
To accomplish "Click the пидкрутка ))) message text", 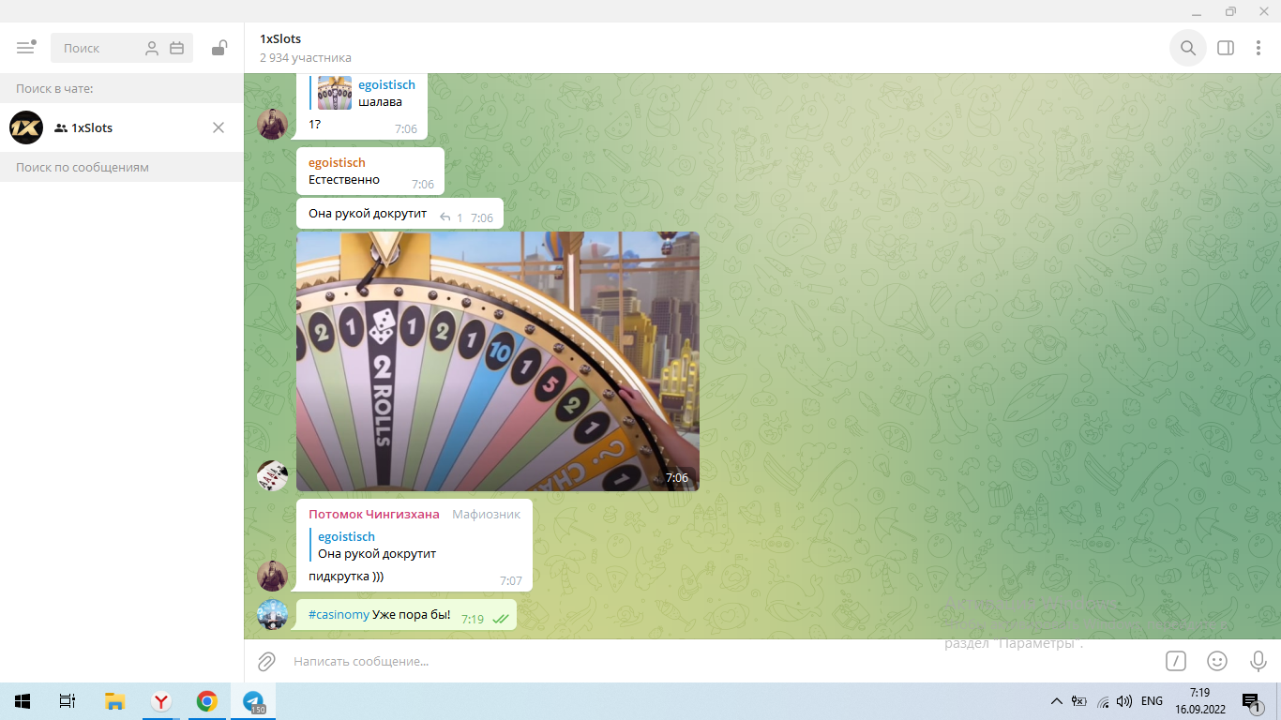I will pos(346,577).
